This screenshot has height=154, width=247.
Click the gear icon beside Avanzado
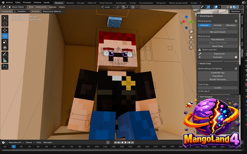coord(236,57)
